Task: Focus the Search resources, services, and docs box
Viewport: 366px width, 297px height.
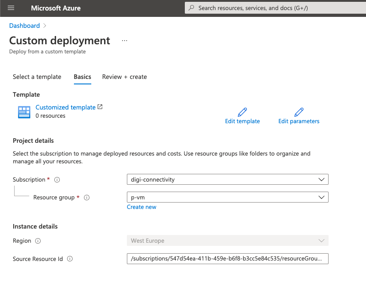Action: pos(276,8)
